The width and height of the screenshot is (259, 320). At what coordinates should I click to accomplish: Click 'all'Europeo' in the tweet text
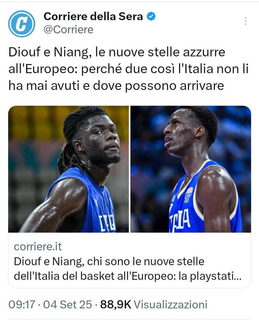43,69
